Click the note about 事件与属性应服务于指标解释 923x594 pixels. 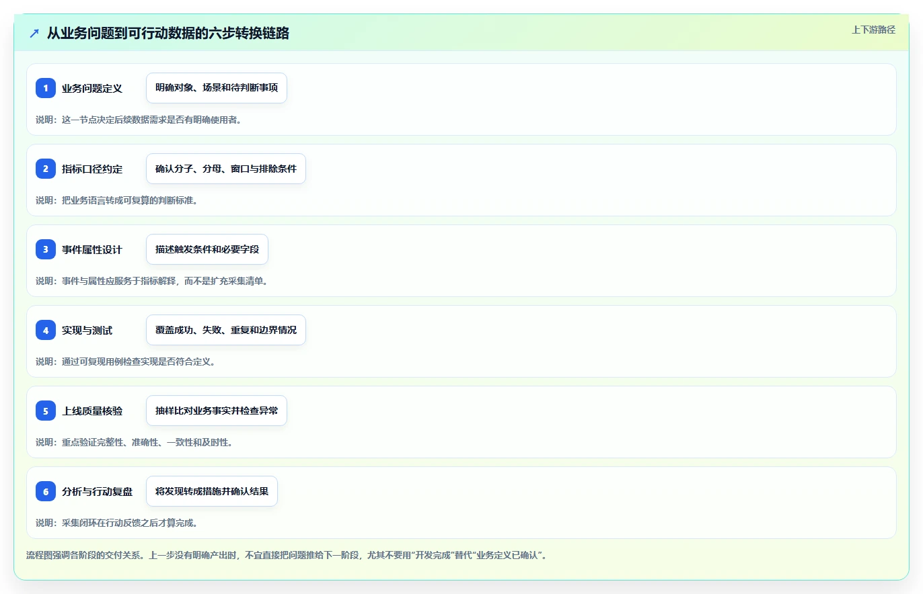(x=152, y=281)
